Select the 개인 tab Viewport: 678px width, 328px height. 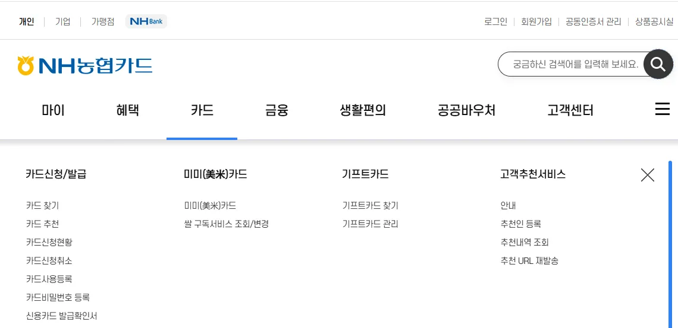[26, 21]
